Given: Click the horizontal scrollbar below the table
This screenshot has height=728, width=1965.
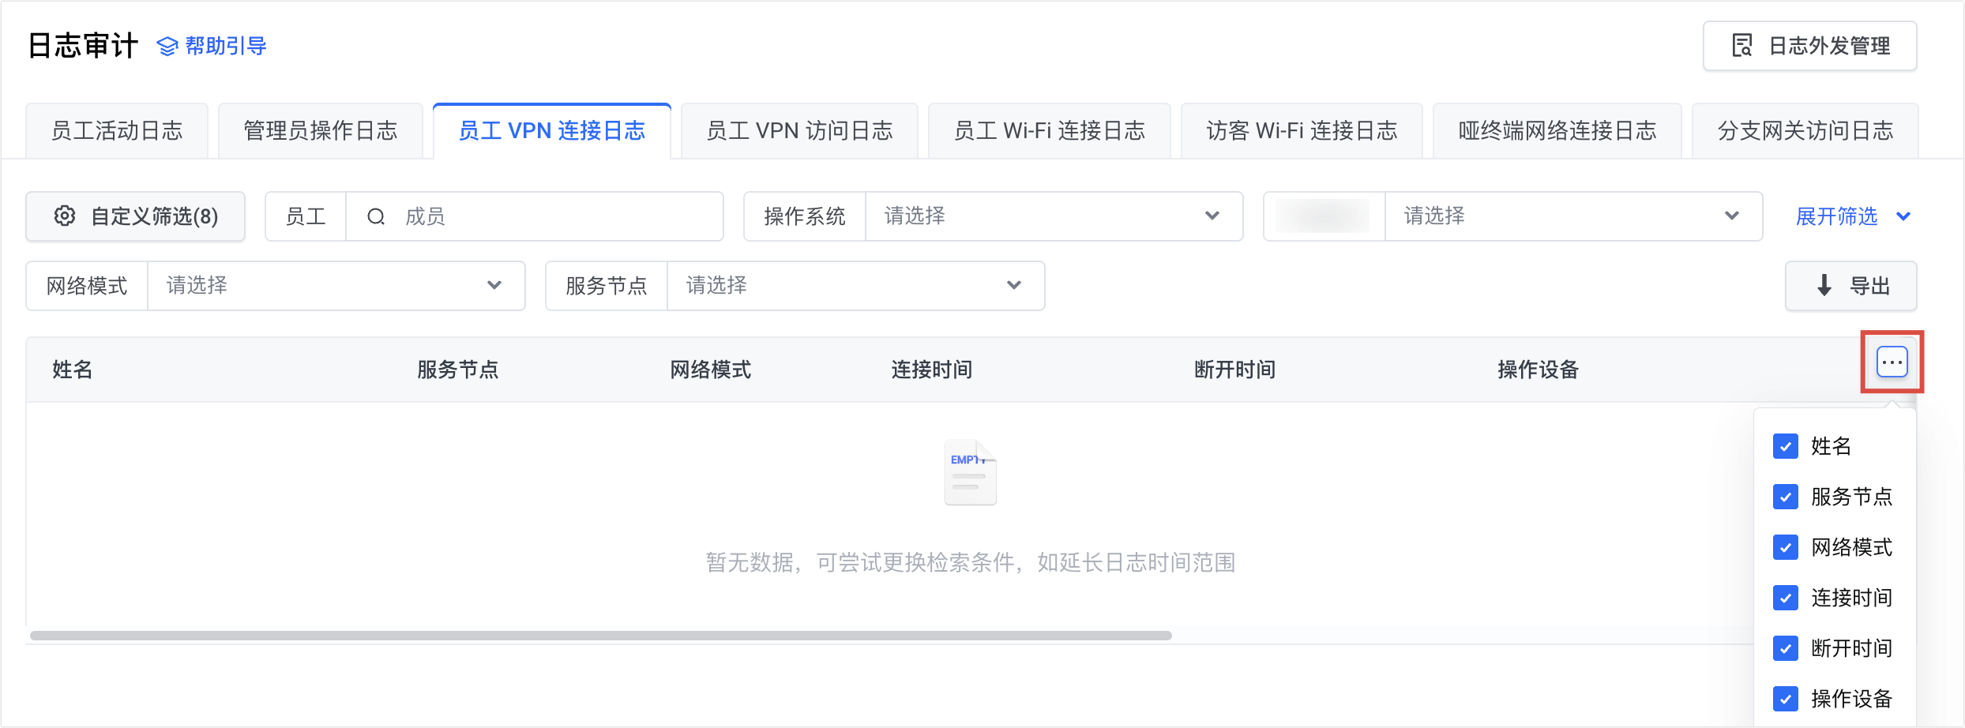Looking at the screenshot, I should click(x=601, y=636).
